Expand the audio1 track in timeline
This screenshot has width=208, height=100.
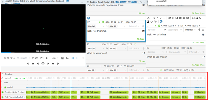[2, 87]
